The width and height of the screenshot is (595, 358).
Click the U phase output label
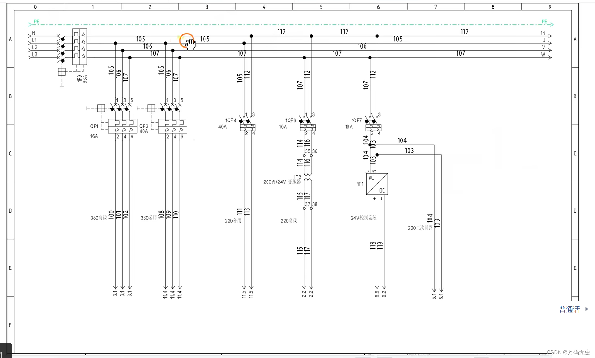pyautogui.click(x=544, y=40)
